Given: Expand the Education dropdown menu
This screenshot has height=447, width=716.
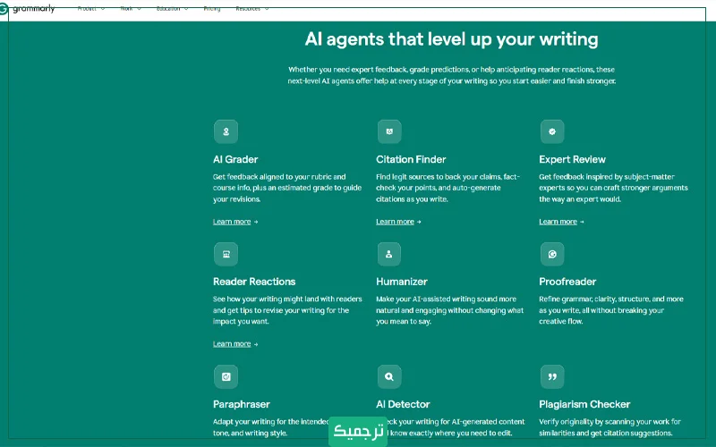Looking at the screenshot, I should (173, 8).
